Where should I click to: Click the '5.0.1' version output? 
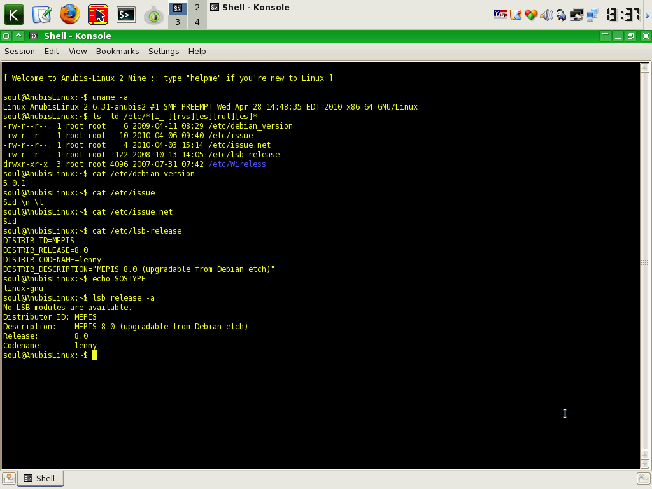click(x=14, y=183)
